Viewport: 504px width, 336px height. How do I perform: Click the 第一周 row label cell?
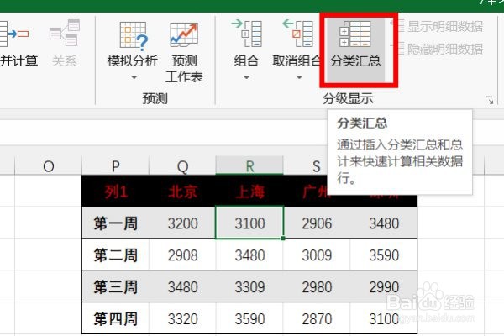coord(116,223)
